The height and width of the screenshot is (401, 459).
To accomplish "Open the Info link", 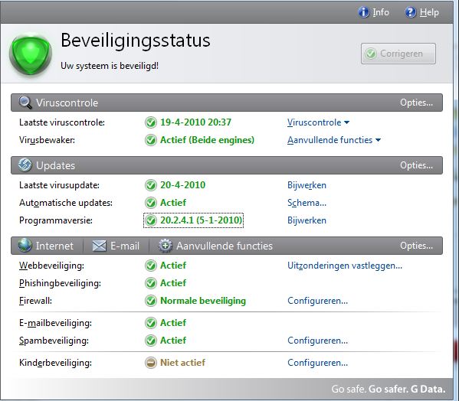I will [x=381, y=12].
